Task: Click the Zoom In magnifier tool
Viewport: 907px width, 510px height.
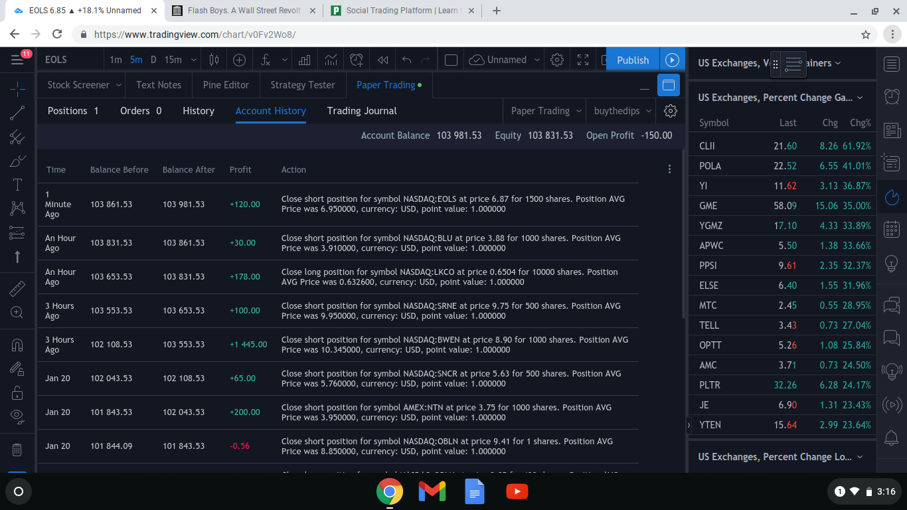Action: click(x=17, y=312)
